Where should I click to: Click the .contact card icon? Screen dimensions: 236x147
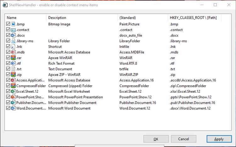coord(13,30)
